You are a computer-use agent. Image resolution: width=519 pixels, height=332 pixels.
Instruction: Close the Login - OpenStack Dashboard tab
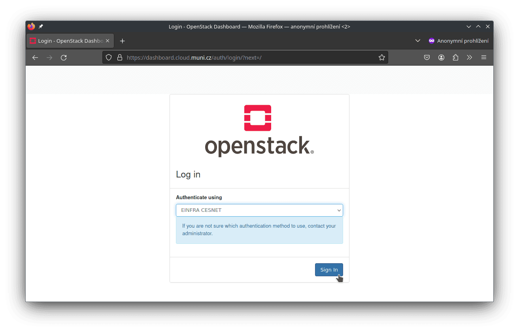[108, 41]
